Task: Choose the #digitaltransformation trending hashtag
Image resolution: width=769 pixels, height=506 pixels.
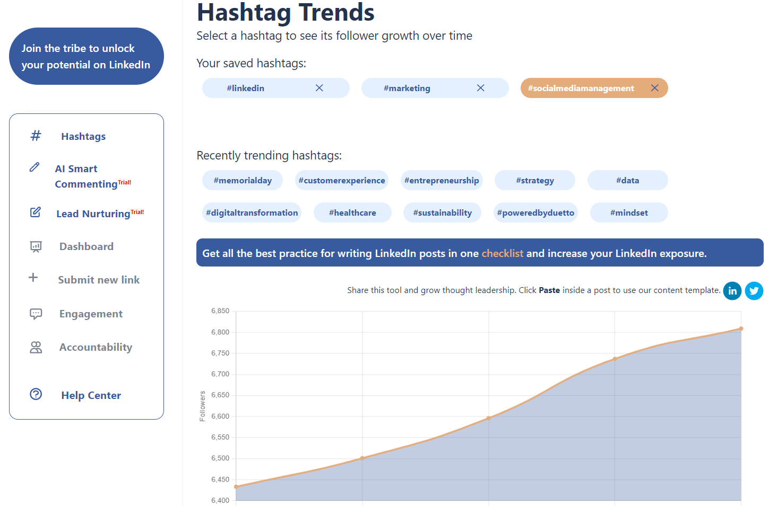Action: click(x=252, y=213)
